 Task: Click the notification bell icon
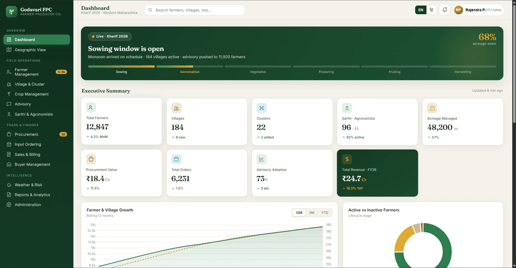click(x=445, y=10)
